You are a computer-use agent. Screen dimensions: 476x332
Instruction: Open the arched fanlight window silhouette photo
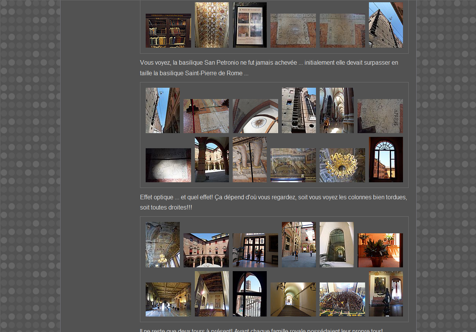click(x=386, y=160)
